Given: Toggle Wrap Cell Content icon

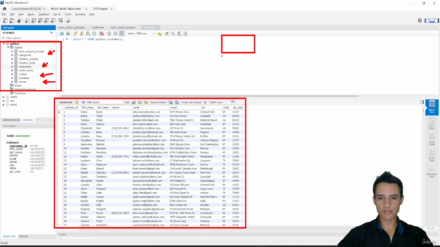Looking at the screenshot, I should (206, 102).
